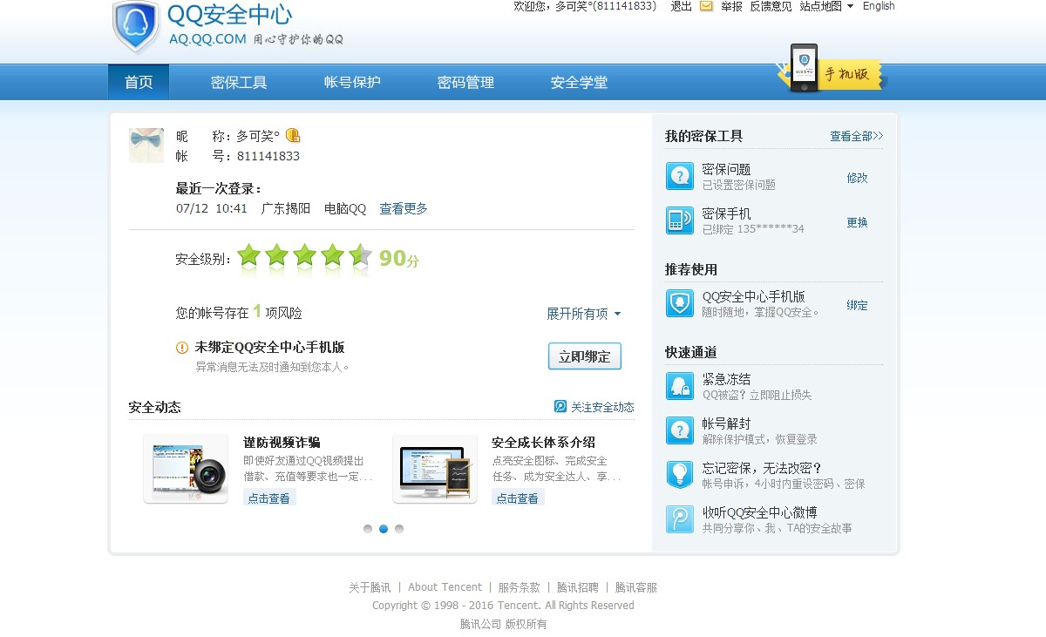
Task: Click the 90分 security score
Action: pos(399,259)
